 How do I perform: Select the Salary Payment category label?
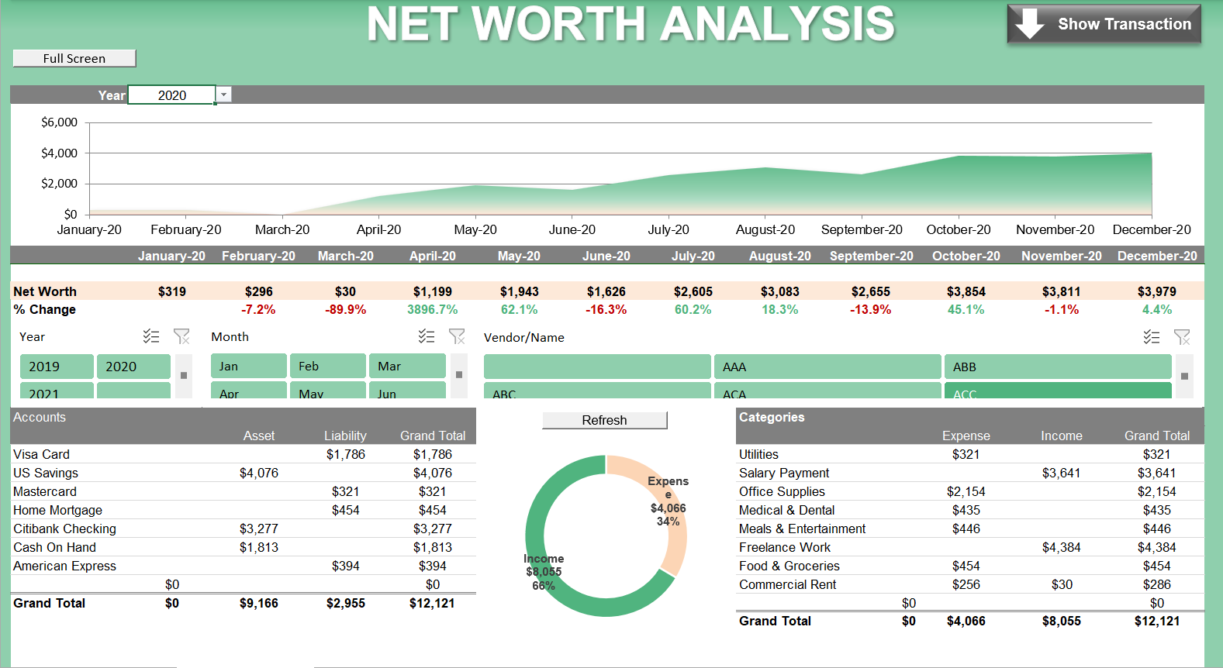pyautogui.click(x=784, y=473)
